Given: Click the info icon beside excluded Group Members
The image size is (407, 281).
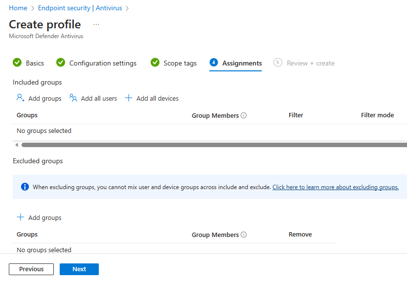Looking at the screenshot, I should pos(244,235).
